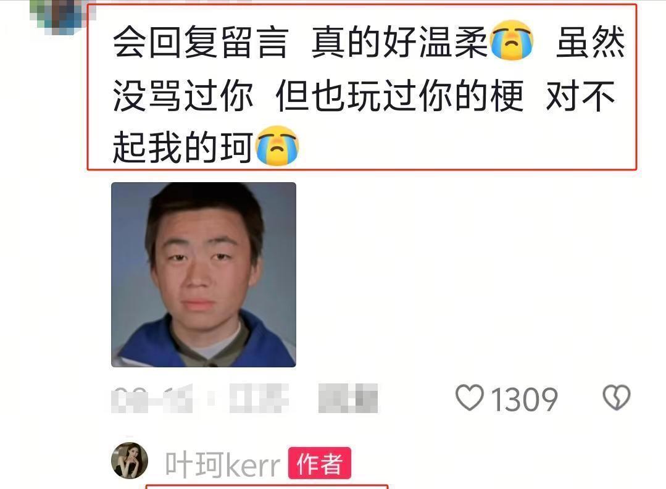Tap the partial red box under 叶珂kerr
This screenshot has height=489, width=666.
(x=267, y=487)
